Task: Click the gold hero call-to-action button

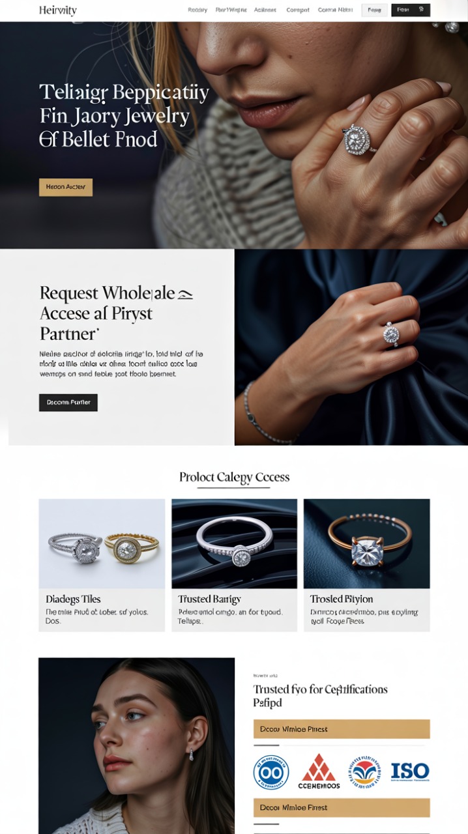Action: (66, 187)
